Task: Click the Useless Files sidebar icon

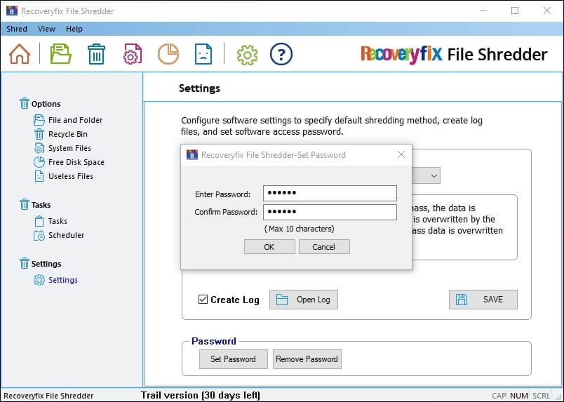Action: [x=39, y=176]
